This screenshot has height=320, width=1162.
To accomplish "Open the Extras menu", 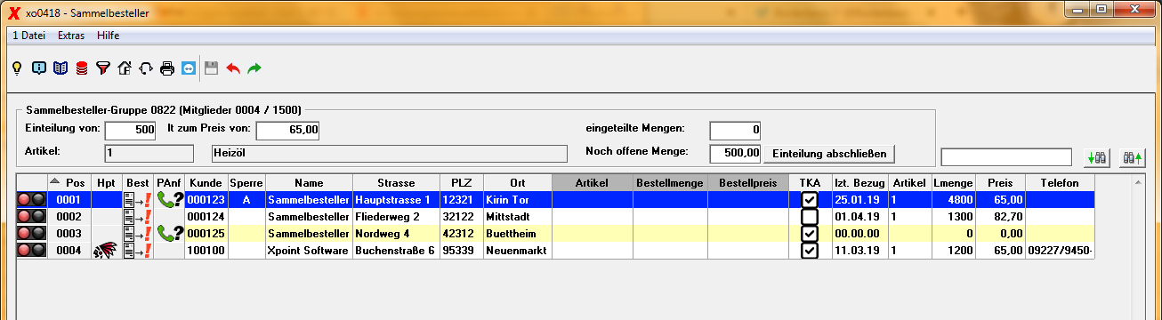I will pos(71,36).
